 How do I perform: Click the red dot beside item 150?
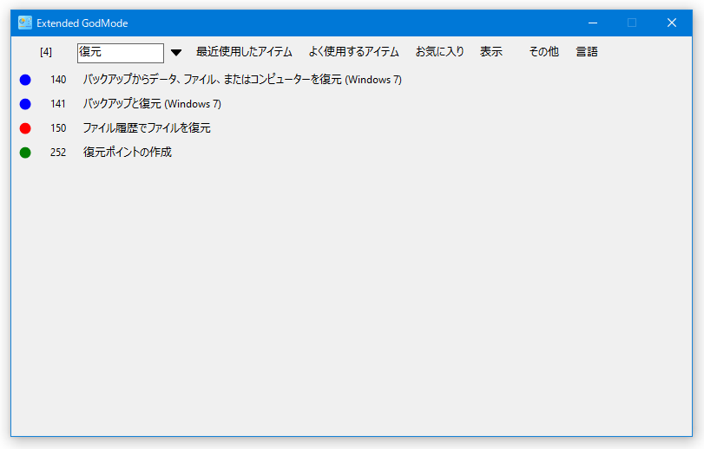25,128
